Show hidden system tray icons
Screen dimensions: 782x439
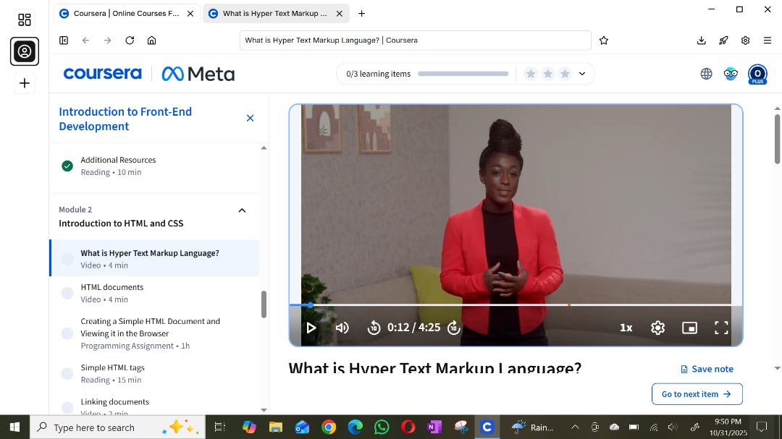[575, 427]
